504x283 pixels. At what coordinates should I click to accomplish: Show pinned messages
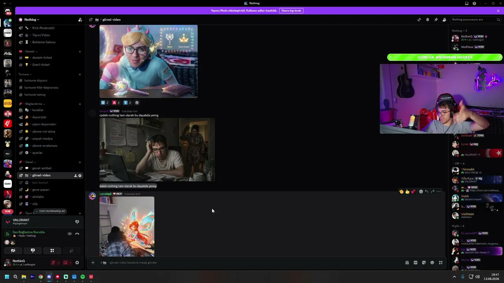point(436,20)
